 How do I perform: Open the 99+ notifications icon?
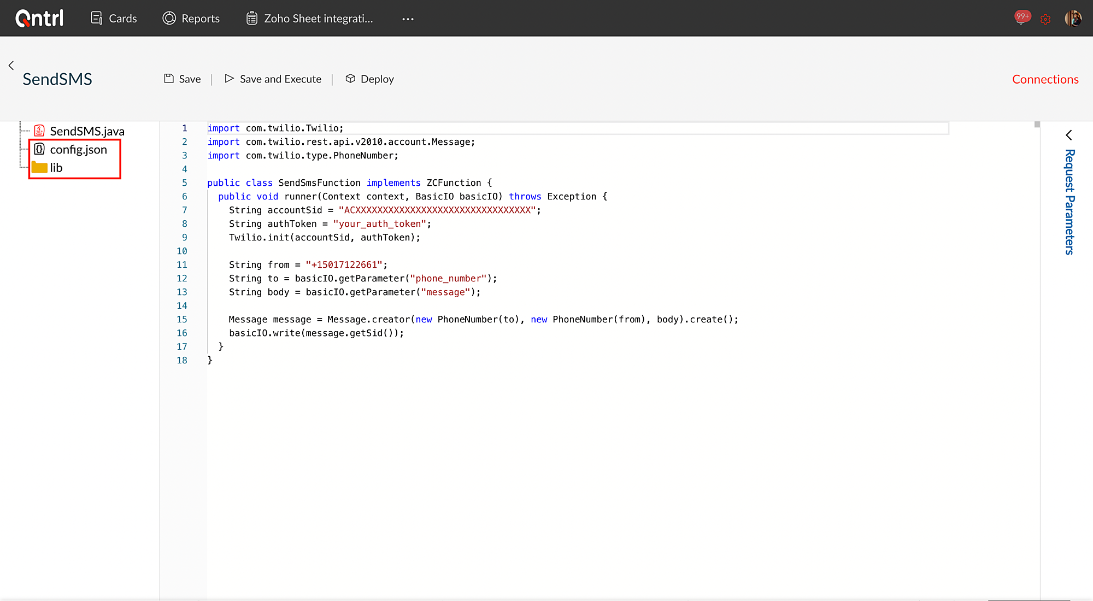[x=1022, y=17]
